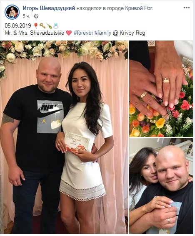Open the large couple photo
The height and width of the screenshot is (236, 195).
pos(64,137)
